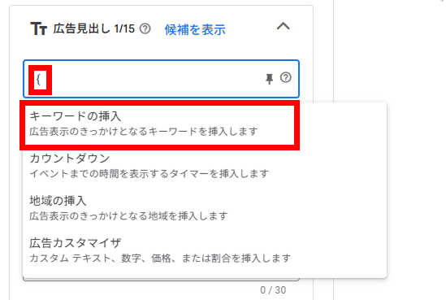Click the pin icon in the headline field
446x300 pixels.
pyautogui.click(x=269, y=79)
